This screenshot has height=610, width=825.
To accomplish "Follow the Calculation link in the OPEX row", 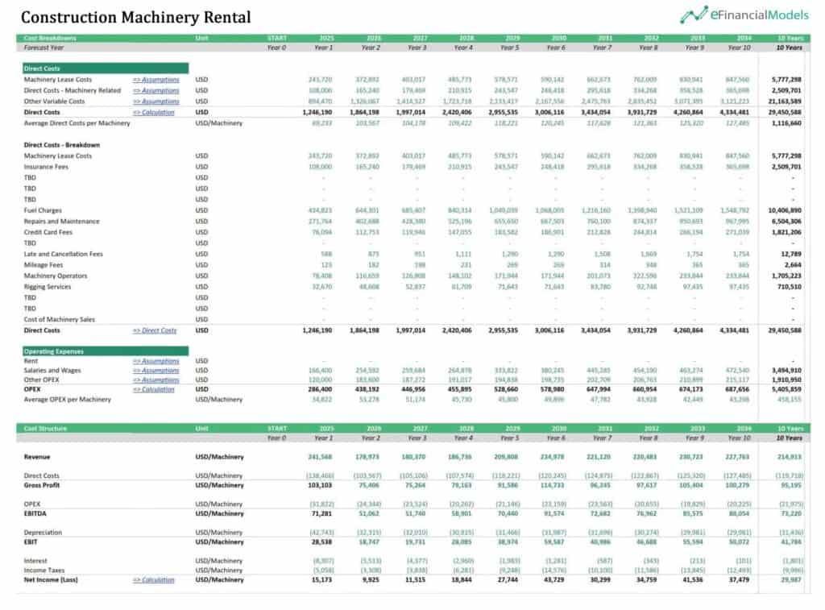I will tap(153, 389).
